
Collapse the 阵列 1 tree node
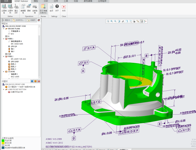pos(3,39)
